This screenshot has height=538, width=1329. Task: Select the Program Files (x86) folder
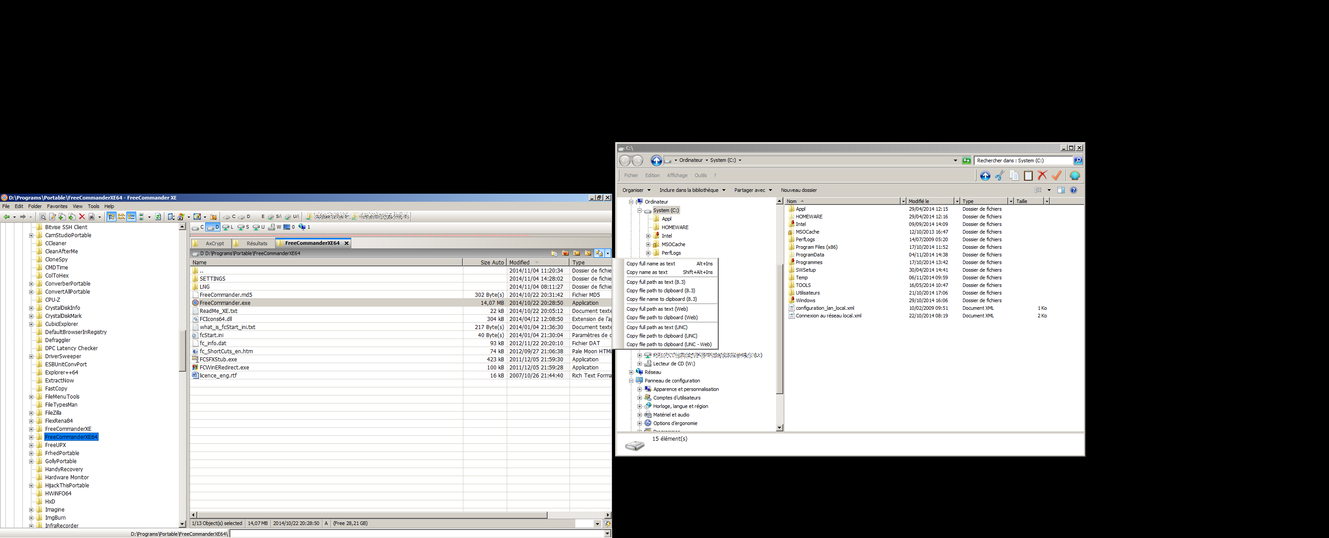816,247
